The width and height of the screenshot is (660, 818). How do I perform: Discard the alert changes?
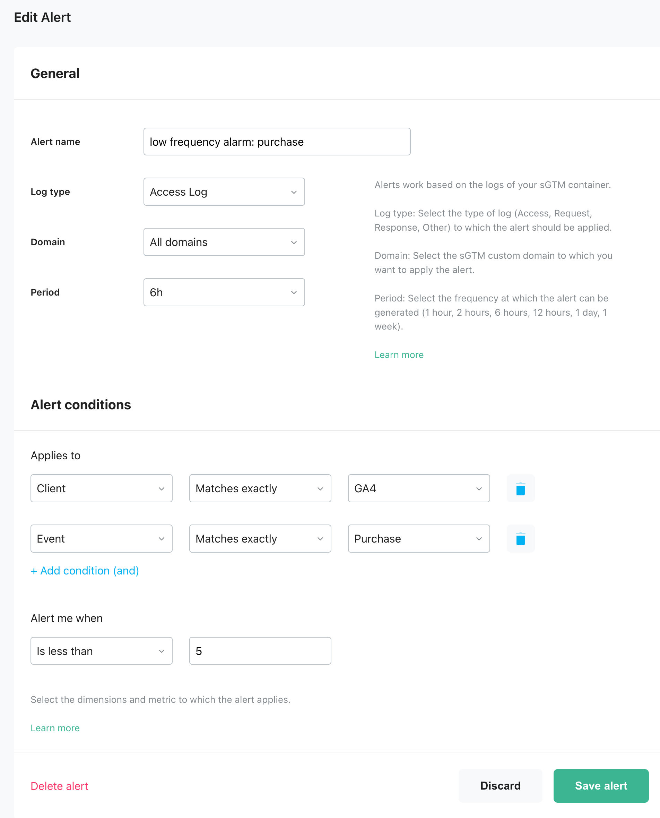500,786
